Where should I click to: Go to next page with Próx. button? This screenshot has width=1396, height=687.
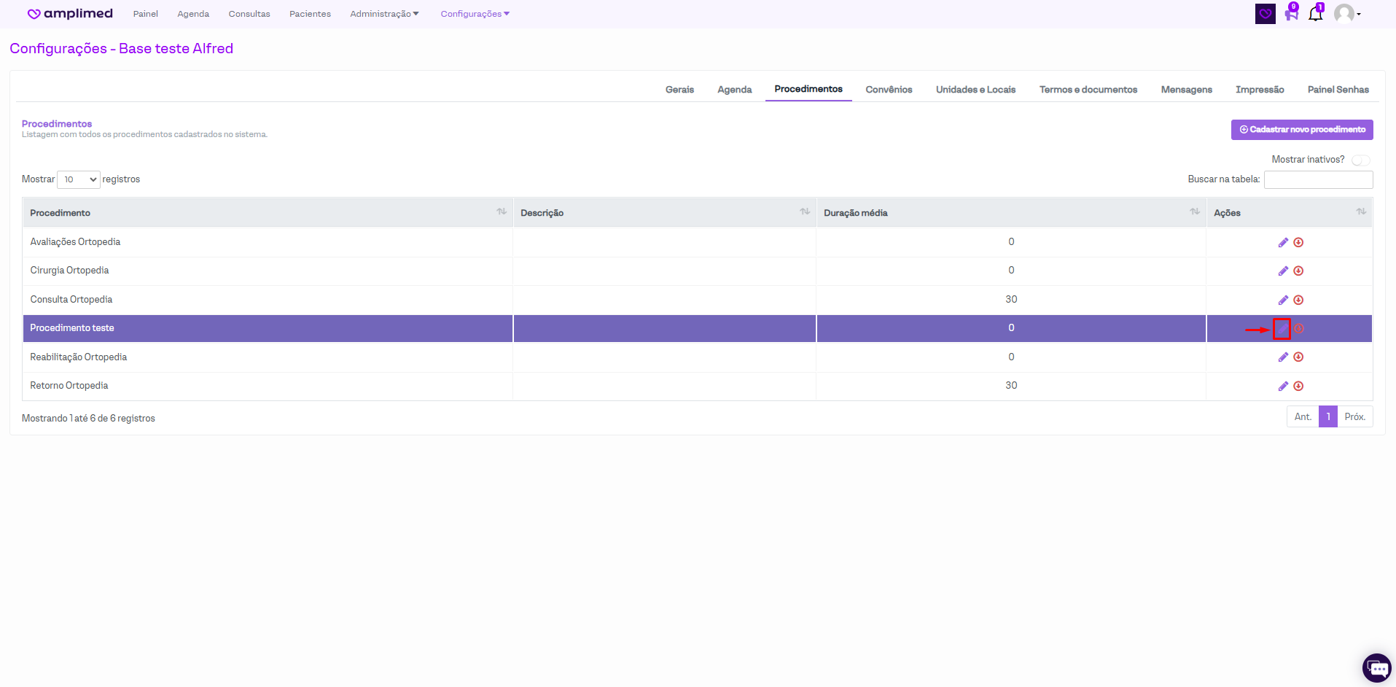pos(1354,417)
